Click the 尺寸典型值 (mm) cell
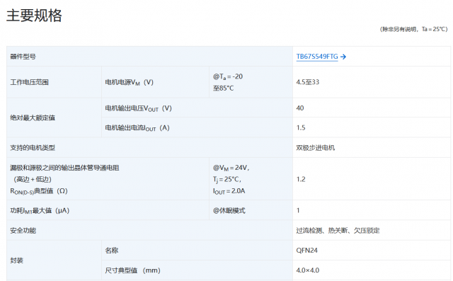The width and height of the screenshot is (453, 281). (197, 270)
